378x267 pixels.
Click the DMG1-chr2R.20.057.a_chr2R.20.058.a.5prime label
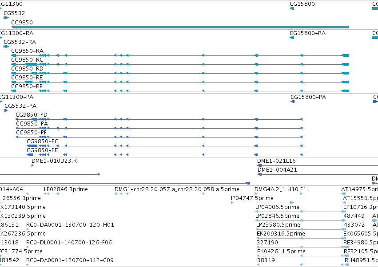[x=177, y=189]
